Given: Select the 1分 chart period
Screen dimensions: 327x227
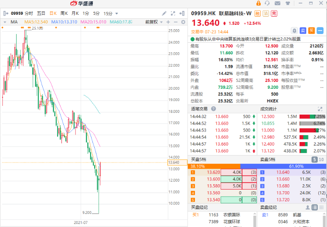Looking at the screenshot, I should pyautogui.click(x=86, y=14).
